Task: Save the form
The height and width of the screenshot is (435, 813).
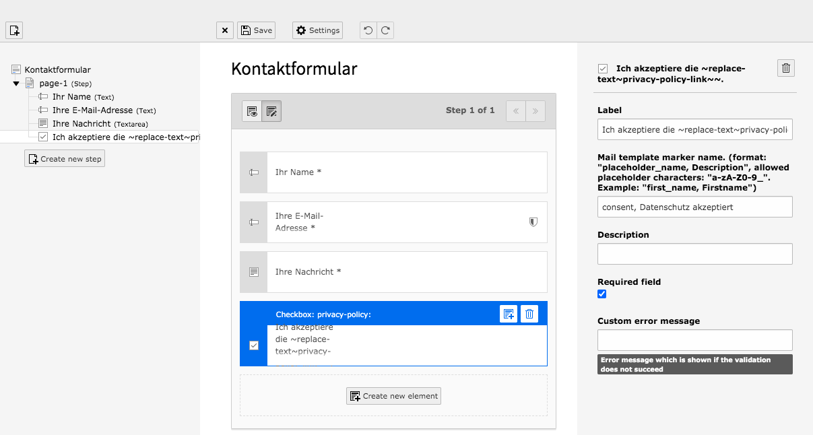Action: click(x=256, y=30)
